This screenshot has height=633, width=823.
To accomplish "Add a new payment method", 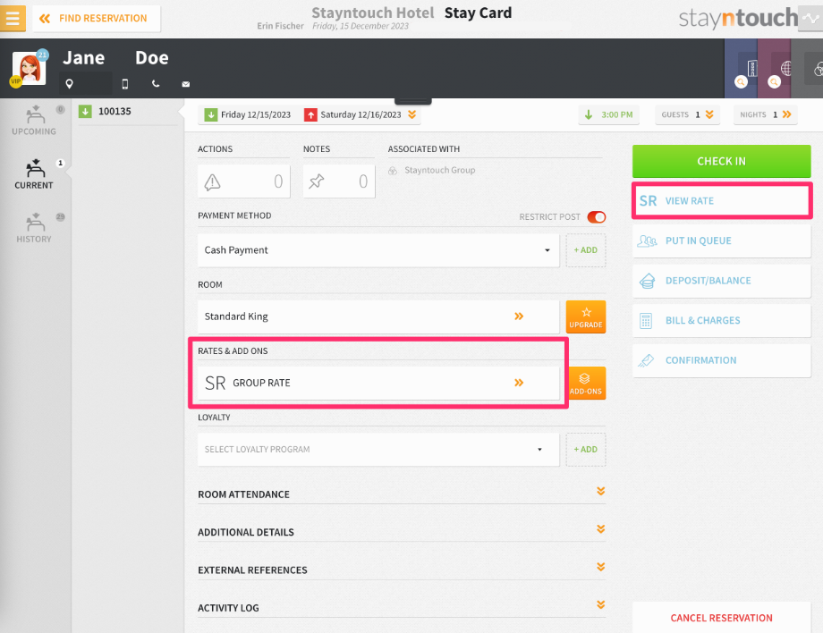I will click(x=586, y=250).
